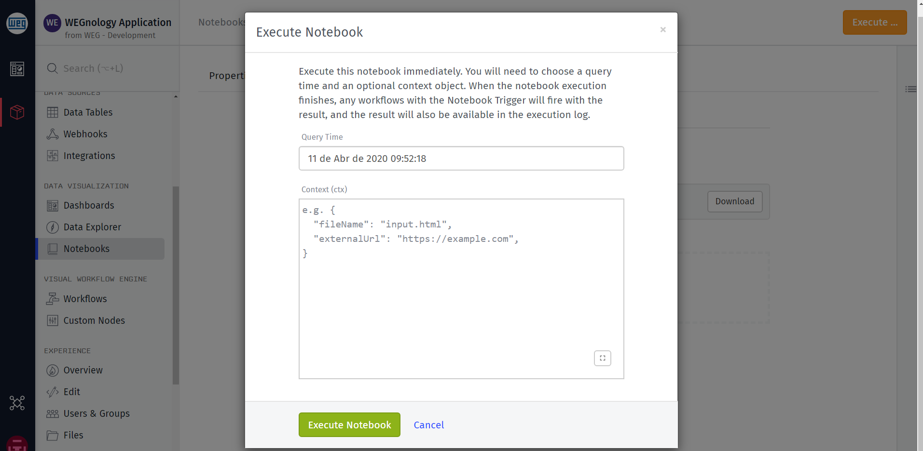Viewport: 923px width, 451px height.
Task: Click the WE application avatar
Action: [x=52, y=23]
